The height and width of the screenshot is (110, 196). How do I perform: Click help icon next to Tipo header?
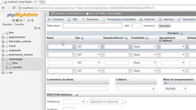pyautogui.click(x=82, y=38)
